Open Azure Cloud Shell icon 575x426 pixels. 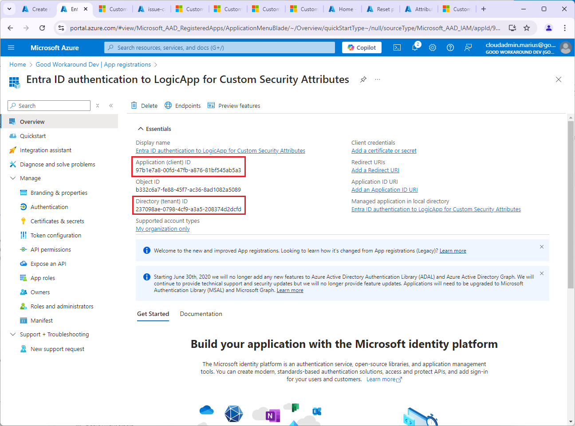[397, 47]
